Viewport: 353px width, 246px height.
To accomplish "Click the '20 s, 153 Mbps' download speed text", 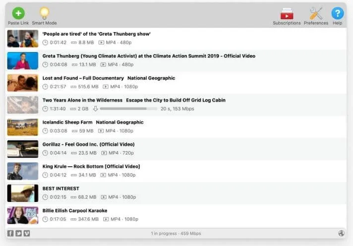I will 177,109.
